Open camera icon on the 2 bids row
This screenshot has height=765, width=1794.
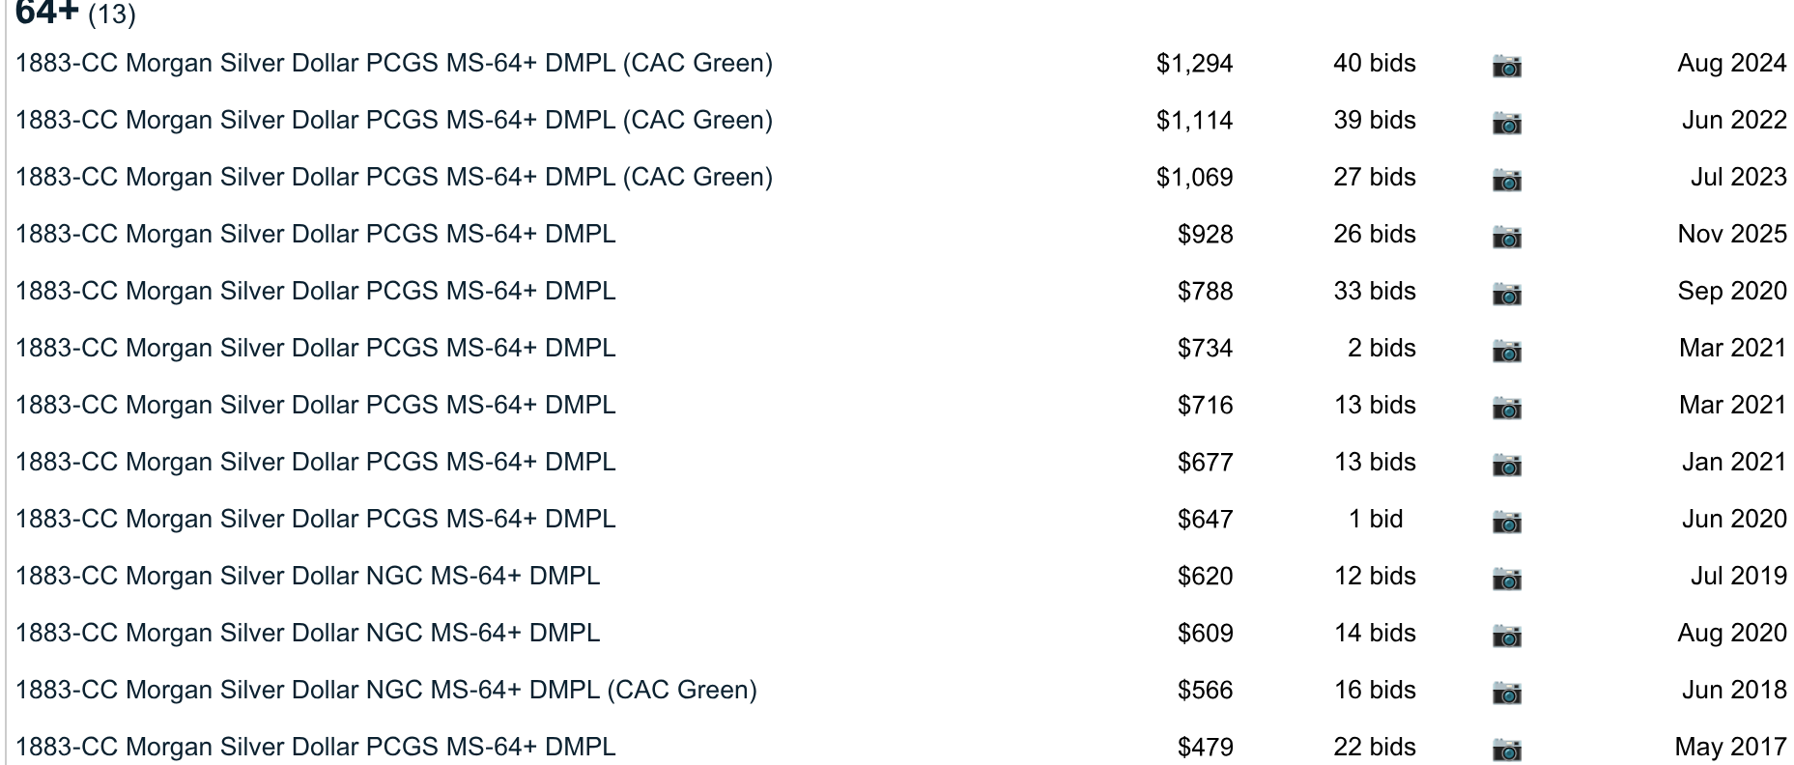[1506, 351]
